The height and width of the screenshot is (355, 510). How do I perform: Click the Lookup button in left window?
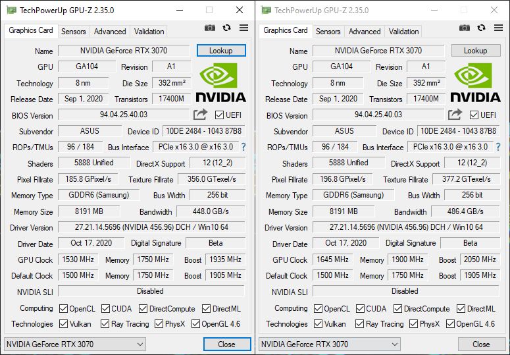(221, 51)
